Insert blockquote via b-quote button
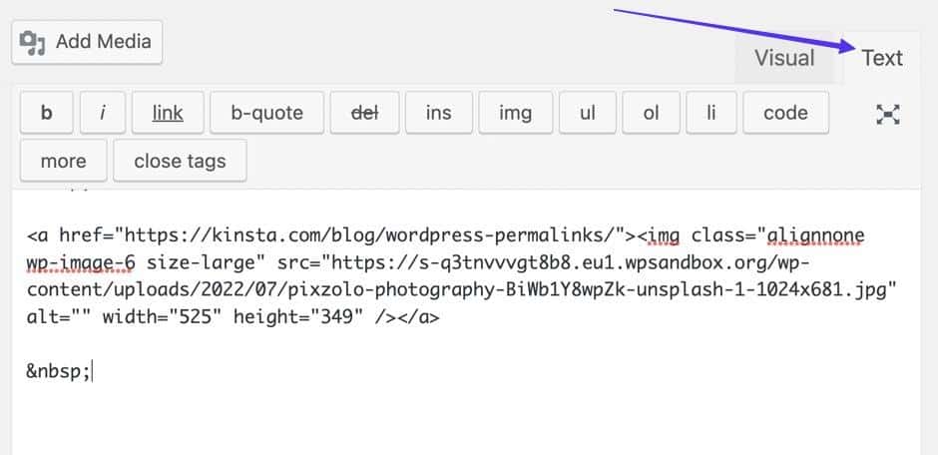Screen dimensions: 938x455 tap(266, 113)
